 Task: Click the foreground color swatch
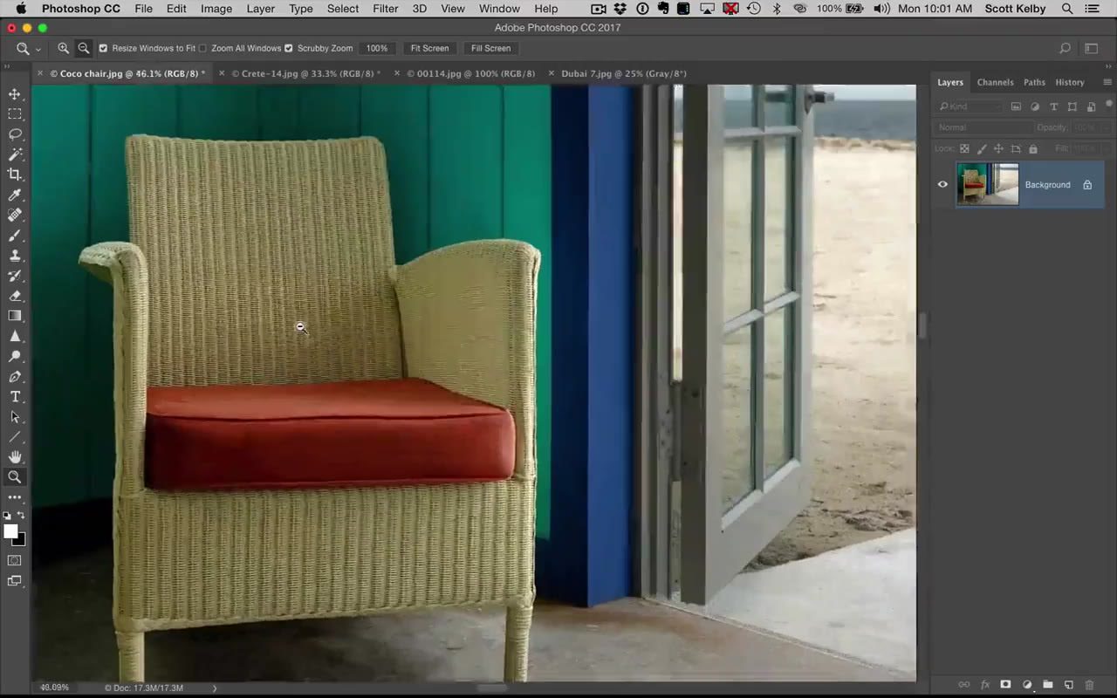tap(11, 533)
